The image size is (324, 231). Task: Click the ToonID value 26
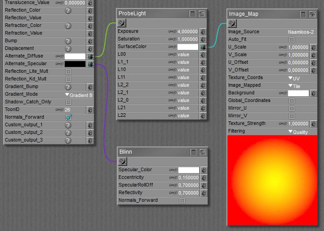pyautogui.click(x=67, y=110)
